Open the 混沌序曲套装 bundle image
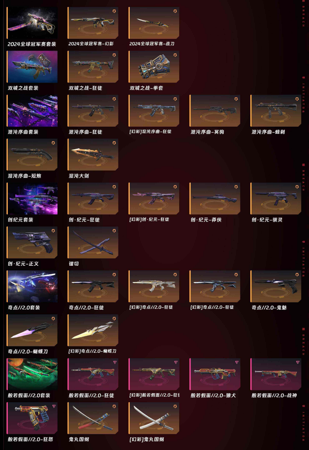 (32, 111)
